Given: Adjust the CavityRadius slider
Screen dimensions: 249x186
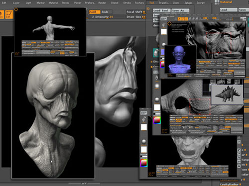Looking at the screenshot, I should (231, 184).
